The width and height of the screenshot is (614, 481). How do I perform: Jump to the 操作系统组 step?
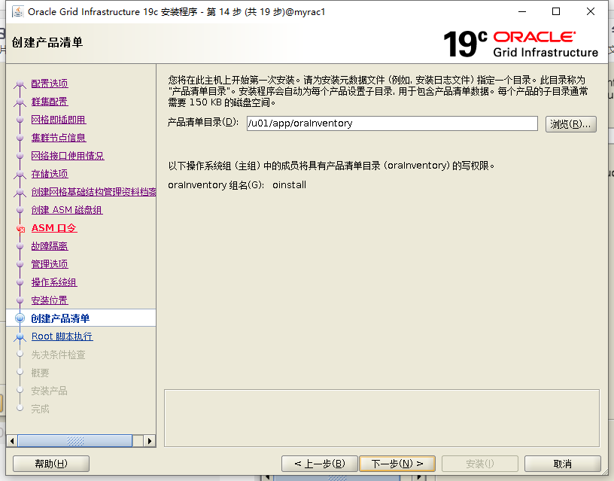54,282
